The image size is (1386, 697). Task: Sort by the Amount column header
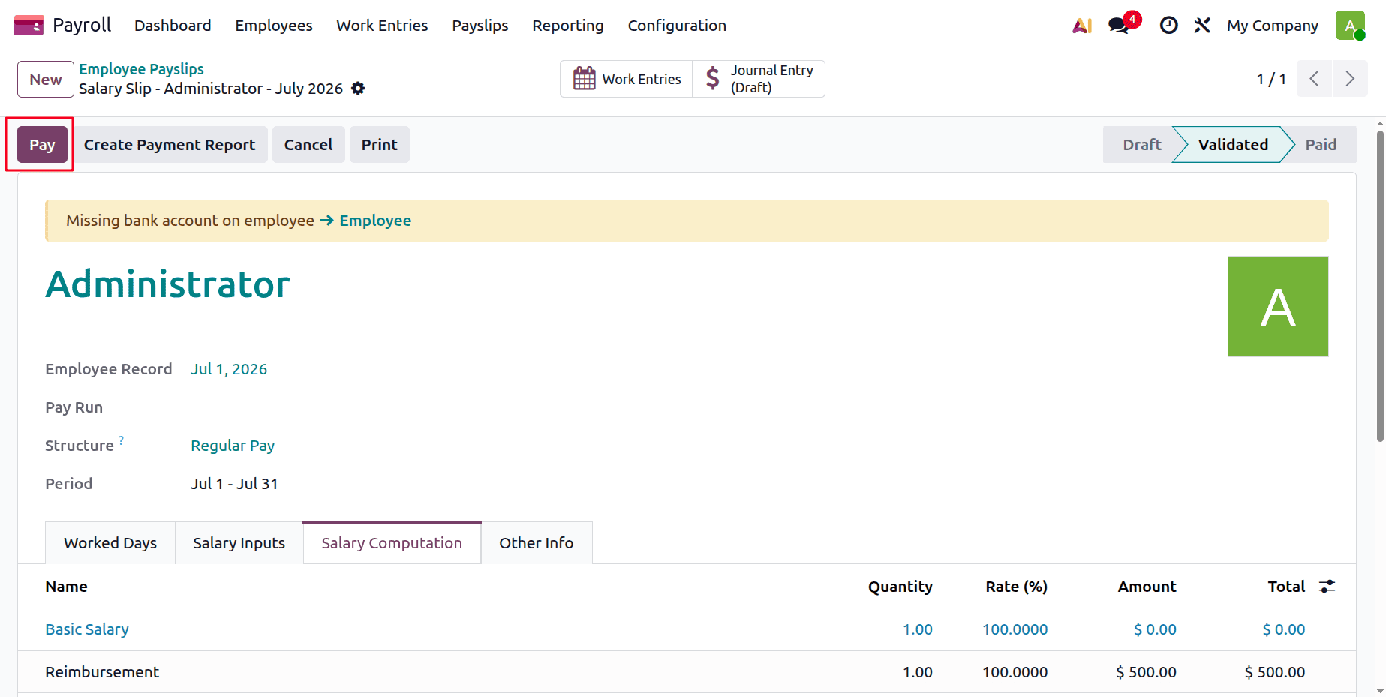point(1147,587)
